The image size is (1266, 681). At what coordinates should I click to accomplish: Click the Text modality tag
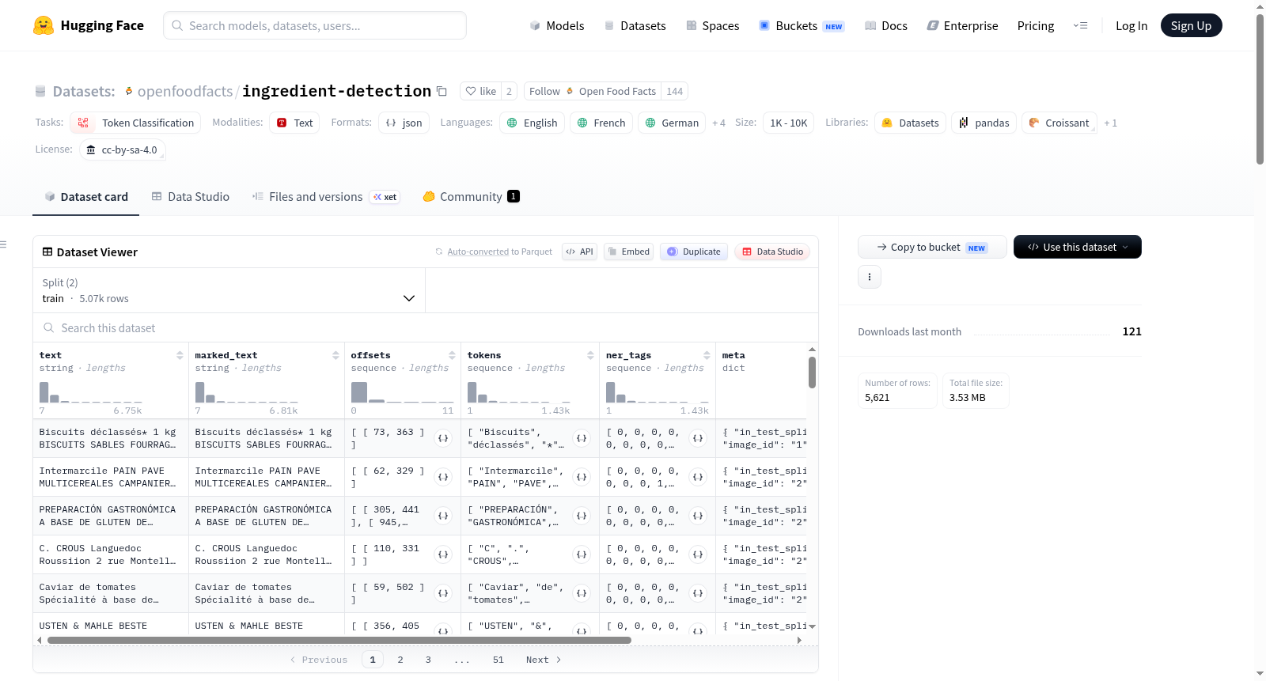(x=294, y=123)
